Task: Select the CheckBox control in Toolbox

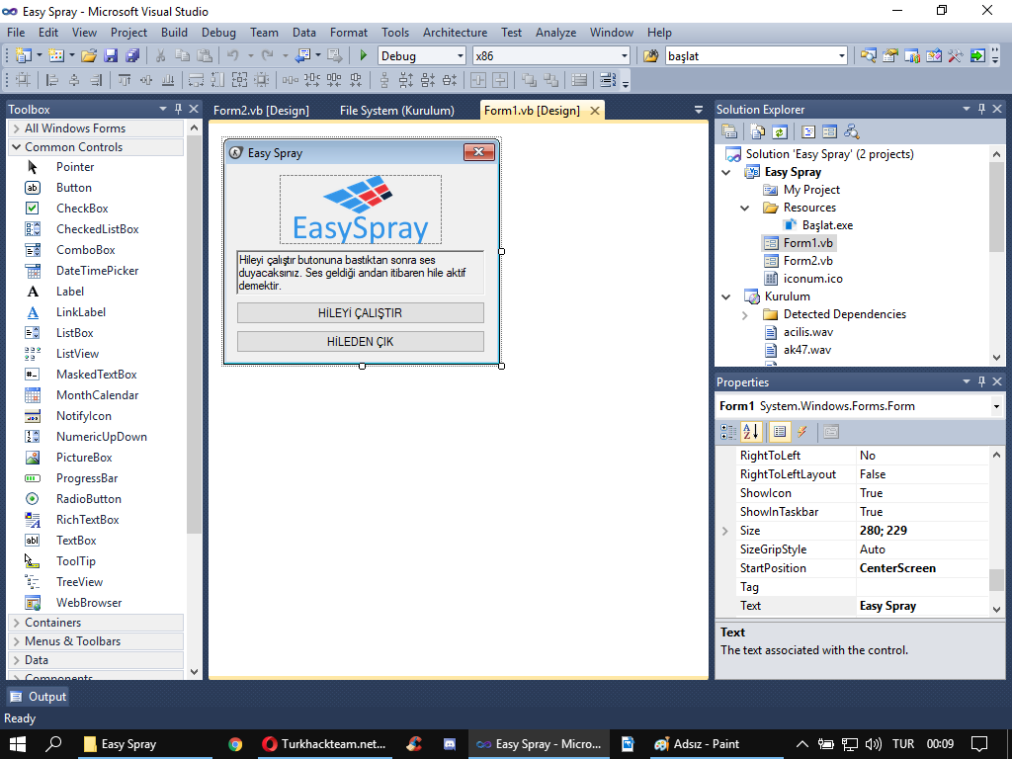Action: pos(82,209)
